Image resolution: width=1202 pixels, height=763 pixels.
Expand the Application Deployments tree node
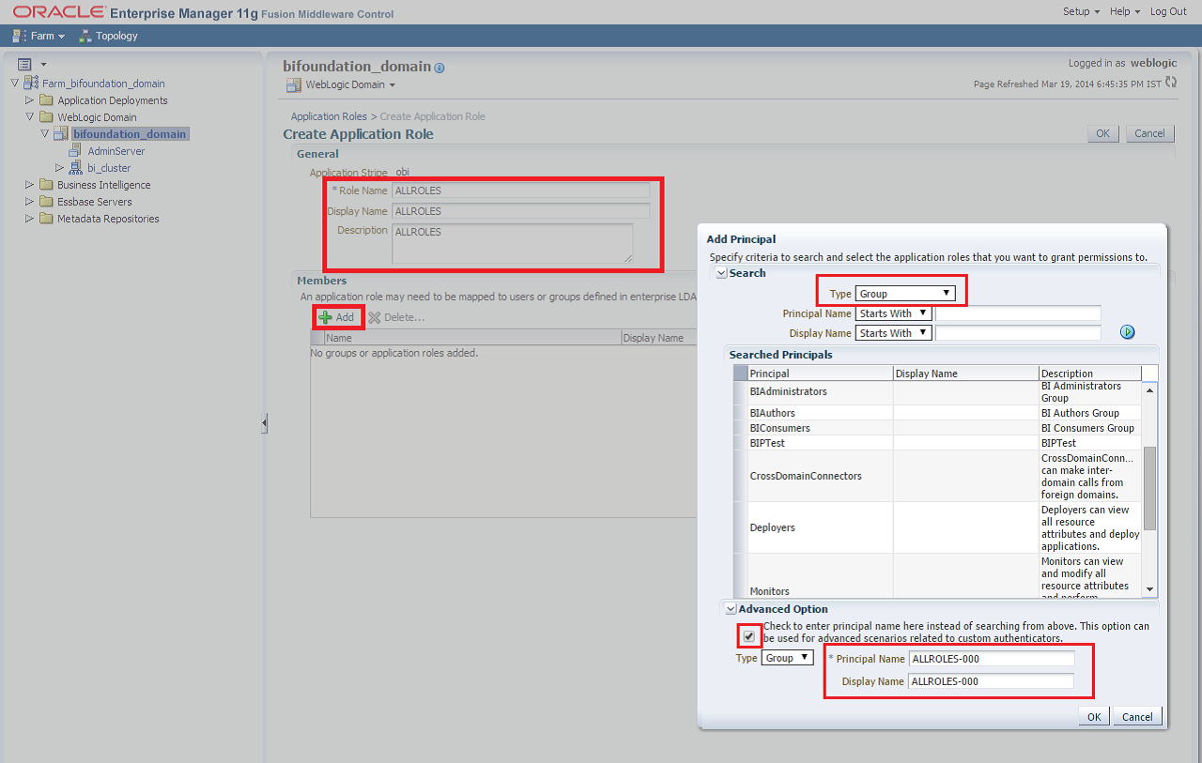pyautogui.click(x=29, y=100)
